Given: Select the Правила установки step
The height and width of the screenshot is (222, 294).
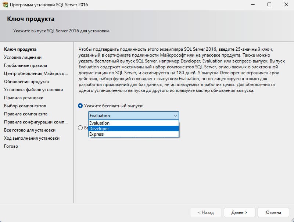Looking at the screenshot, I should tap(24, 98).
